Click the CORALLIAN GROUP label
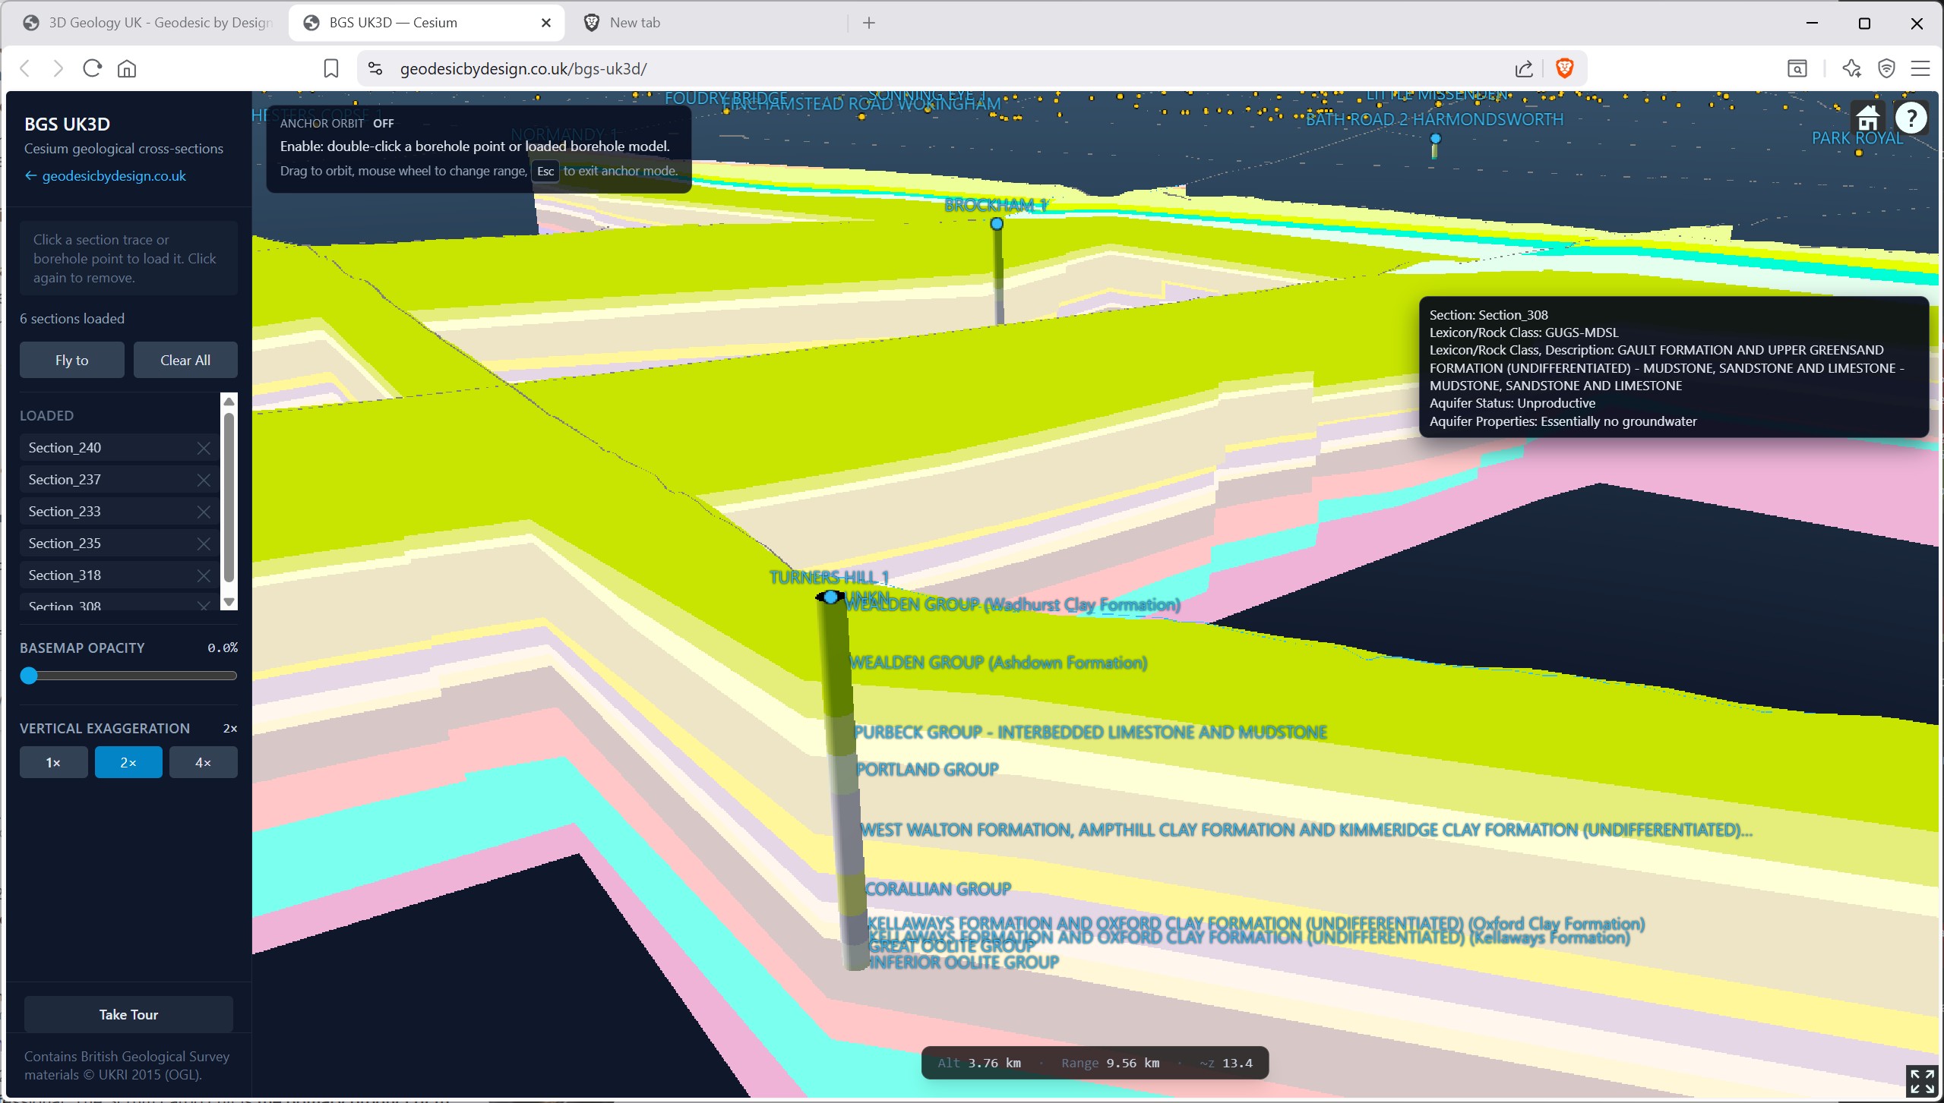 (x=938, y=889)
